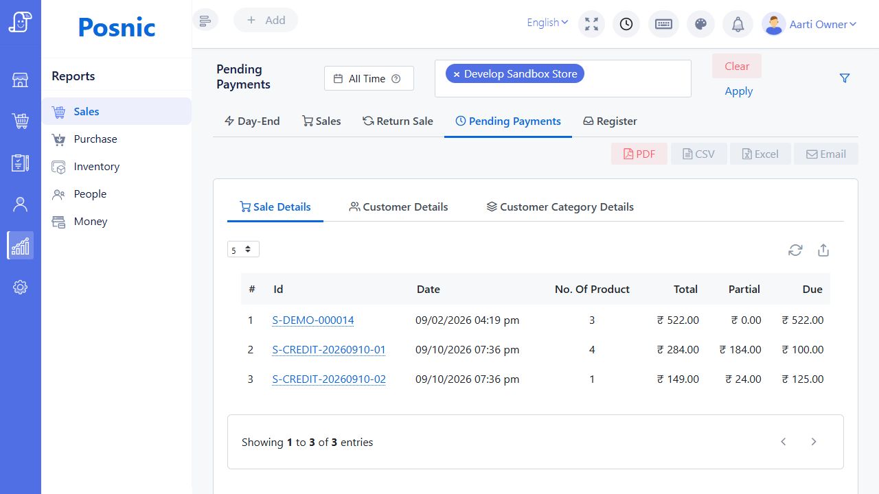Switch to the Day-End tab

coord(252,121)
